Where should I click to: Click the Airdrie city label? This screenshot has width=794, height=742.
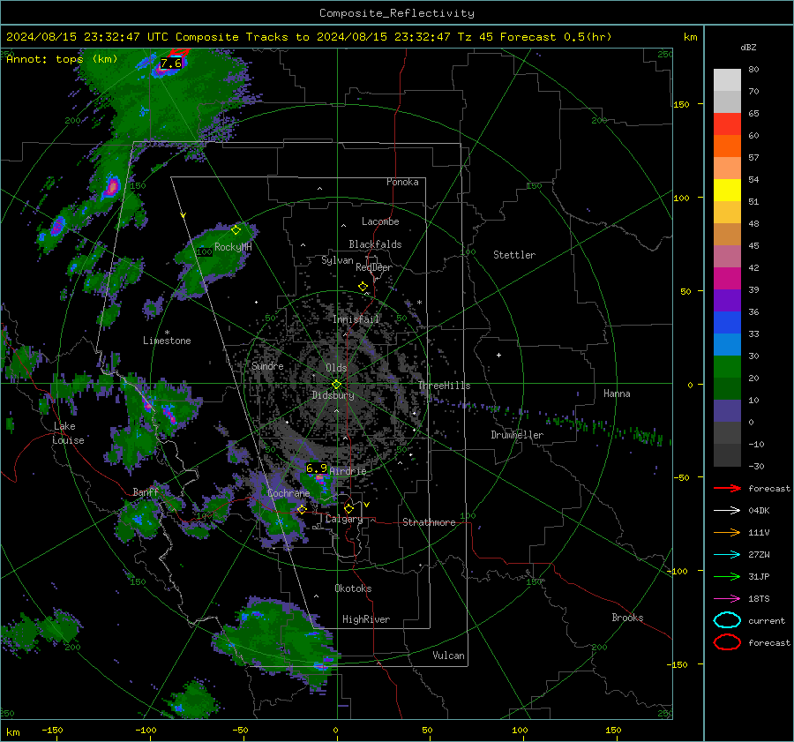pyautogui.click(x=348, y=471)
